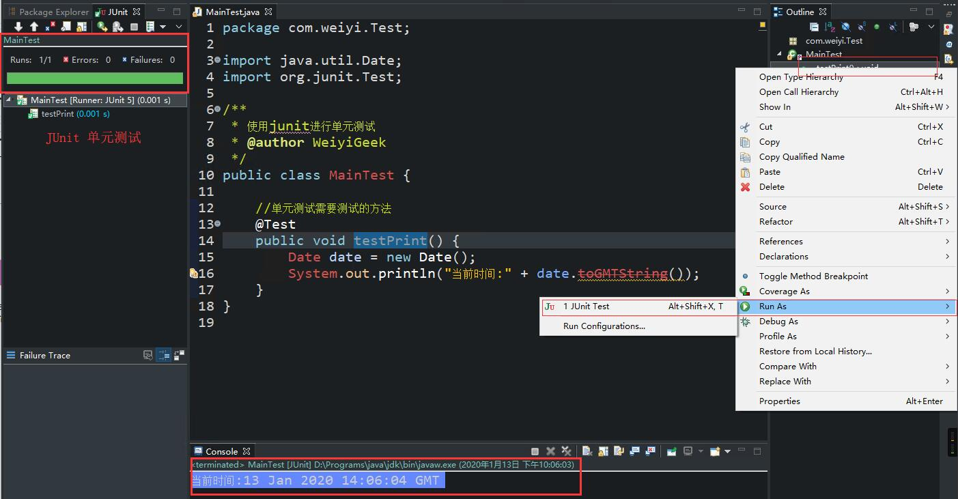Collapse All in Outline view
The height and width of the screenshot is (499, 958).
pos(815,27)
